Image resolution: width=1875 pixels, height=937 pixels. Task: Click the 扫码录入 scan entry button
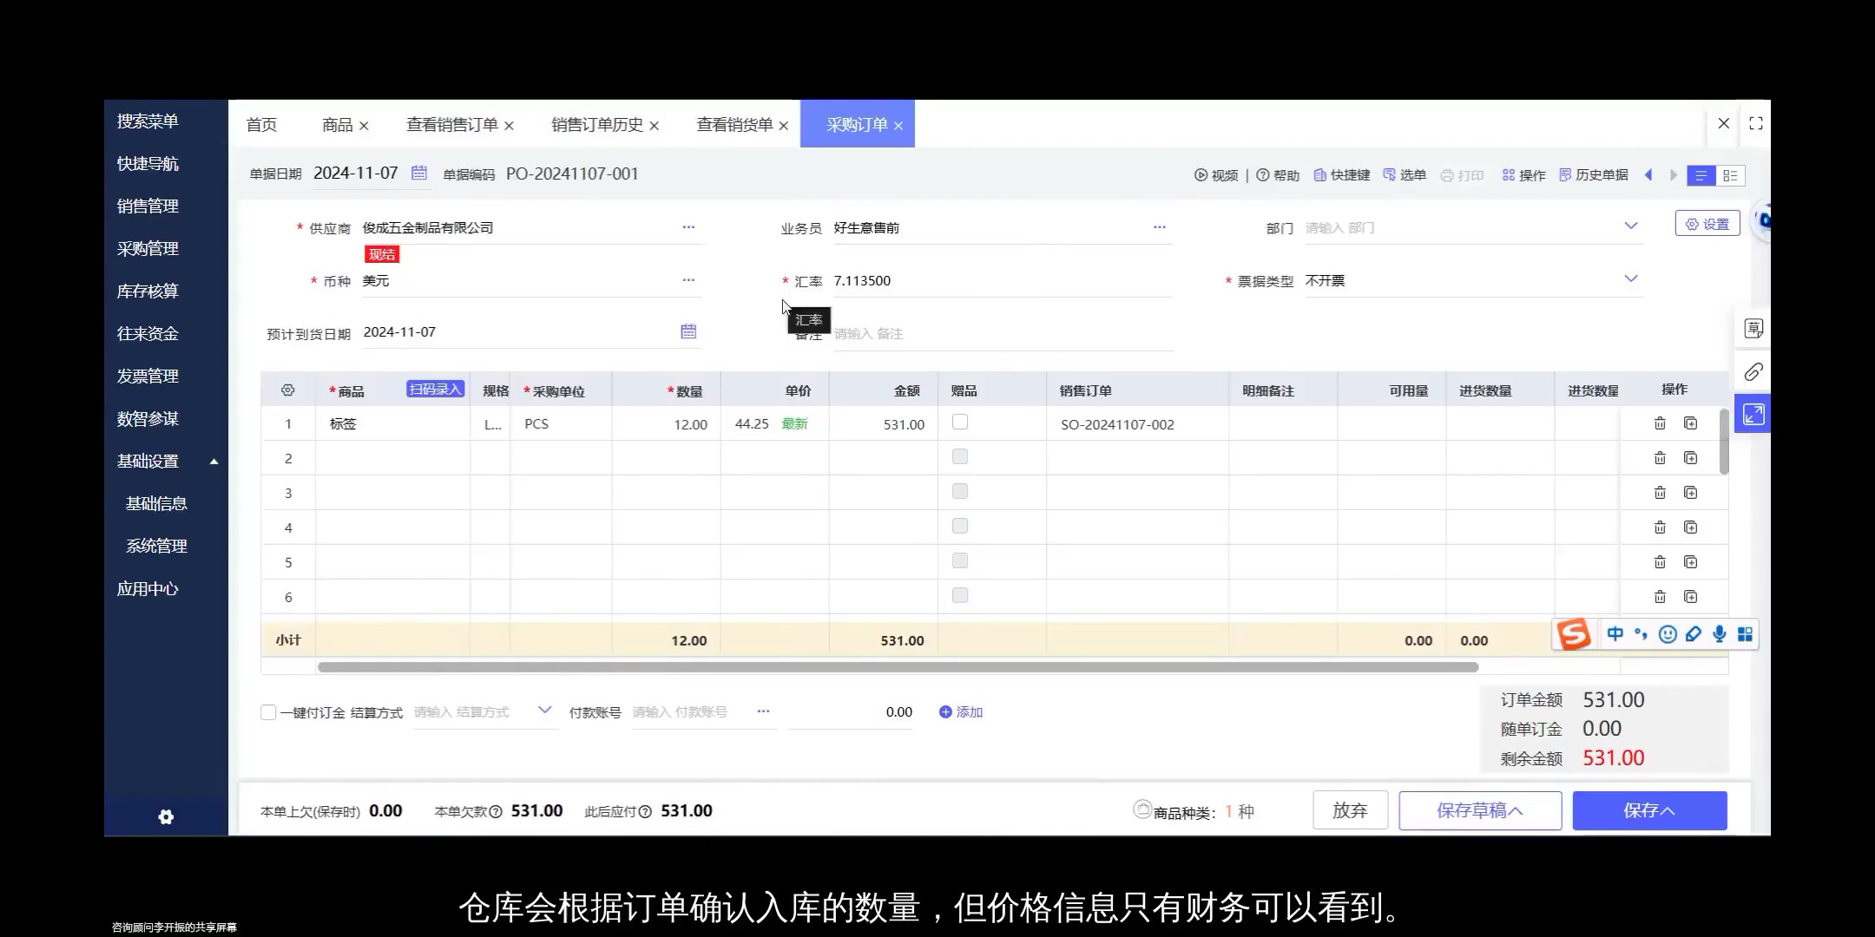[434, 389]
